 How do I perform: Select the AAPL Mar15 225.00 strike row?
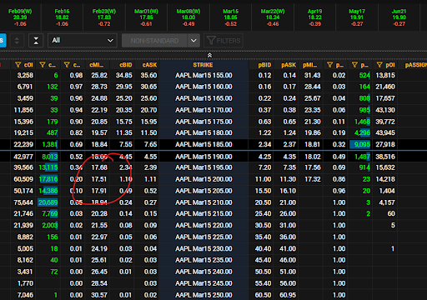pyautogui.click(x=203, y=237)
